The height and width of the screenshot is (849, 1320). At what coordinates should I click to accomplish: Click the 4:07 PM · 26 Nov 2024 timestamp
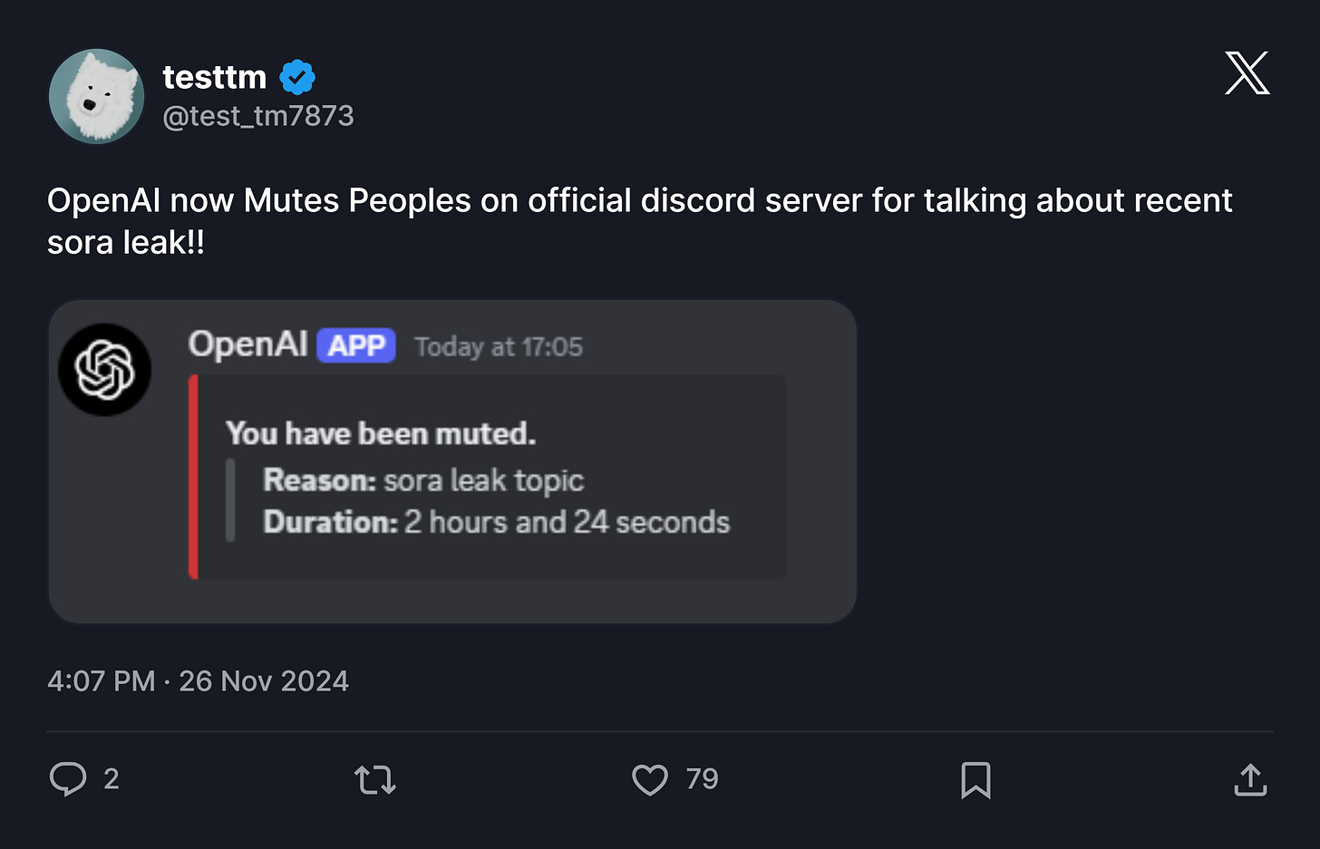pyautogui.click(x=198, y=680)
